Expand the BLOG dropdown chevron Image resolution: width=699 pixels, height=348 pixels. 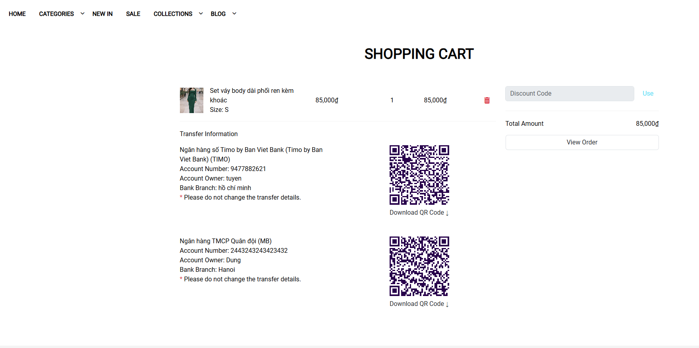[x=234, y=13]
